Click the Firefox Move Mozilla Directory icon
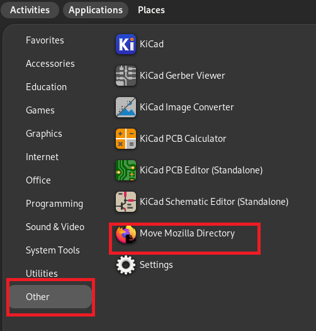Screen dimensions: 316x331 pos(126,234)
